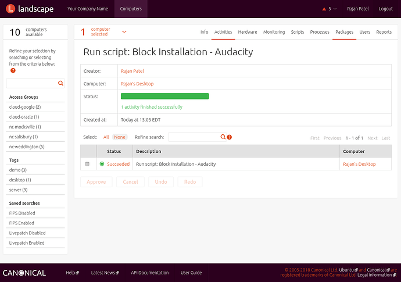Click the First pagination link
This screenshot has width=401, height=282.
coord(314,138)
